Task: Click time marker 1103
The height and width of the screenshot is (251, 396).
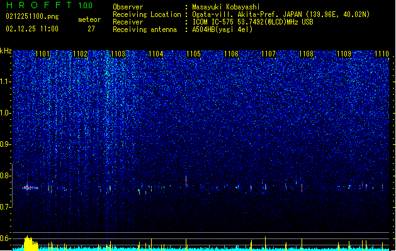Action: click(118, 54)
